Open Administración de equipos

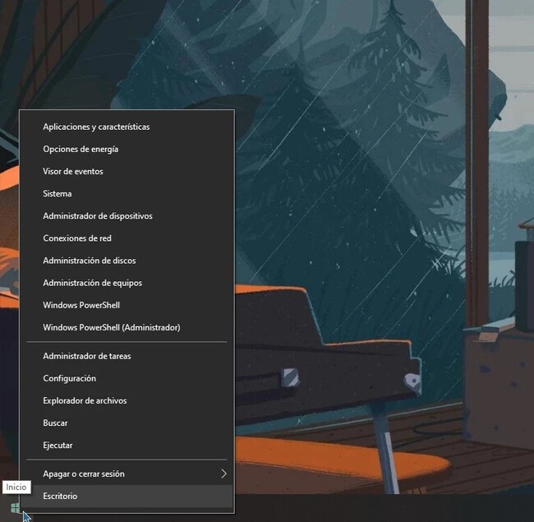(127, 283)
